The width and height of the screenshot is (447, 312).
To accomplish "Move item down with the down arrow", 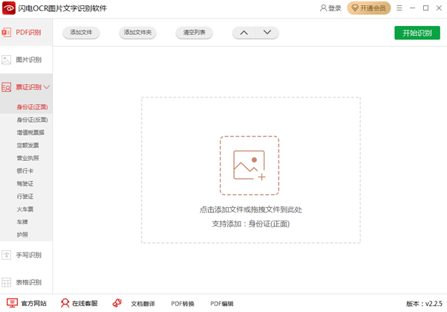I will [267, 33].
